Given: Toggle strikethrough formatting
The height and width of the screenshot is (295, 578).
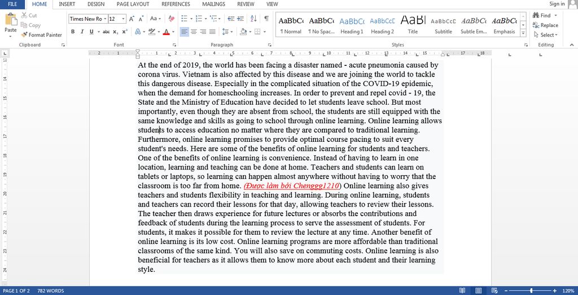Looking at the screenshot, I should click(106, 32).
